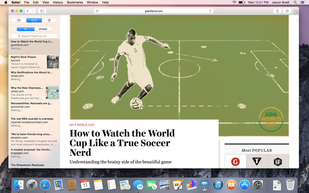Open 'A modest proposal: the Contin...' item
The width and height of the screenshot is (309, 193).
click(x=34, y=155)
